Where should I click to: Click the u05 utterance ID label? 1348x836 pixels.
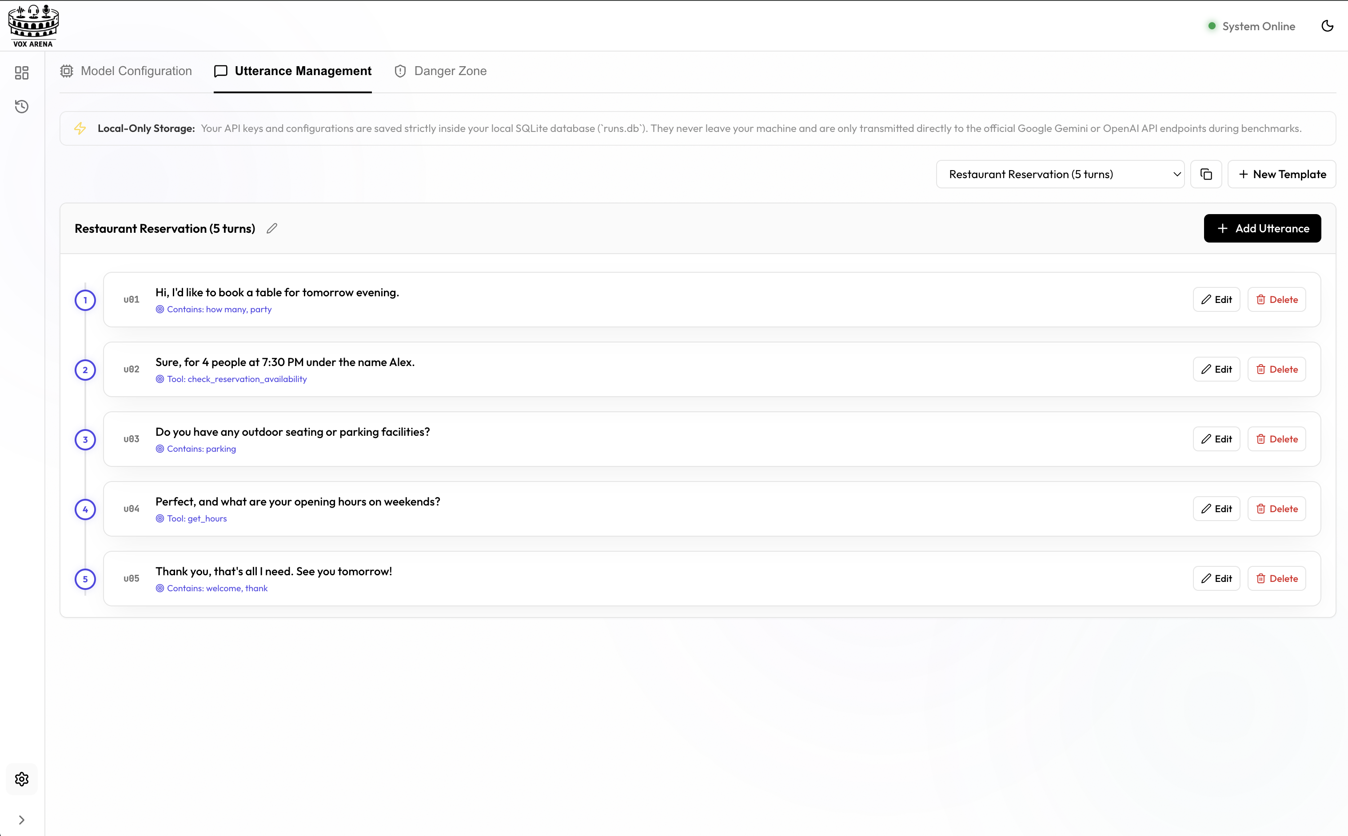[x=131, y=578]
